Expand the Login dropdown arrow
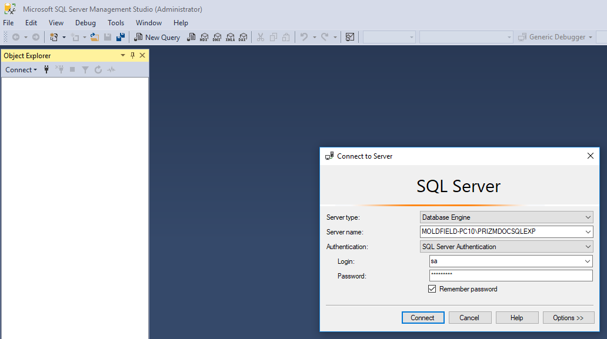The image size is (607, 339). pos(588,261)
